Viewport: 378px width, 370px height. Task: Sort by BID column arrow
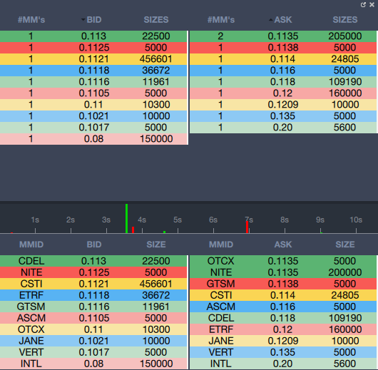(83, 19)
